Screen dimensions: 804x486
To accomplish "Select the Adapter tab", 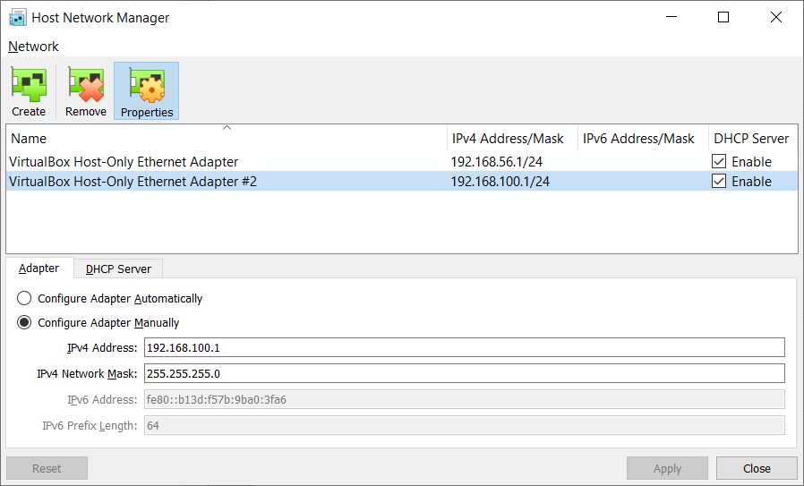I will click(x=39, y=269).
